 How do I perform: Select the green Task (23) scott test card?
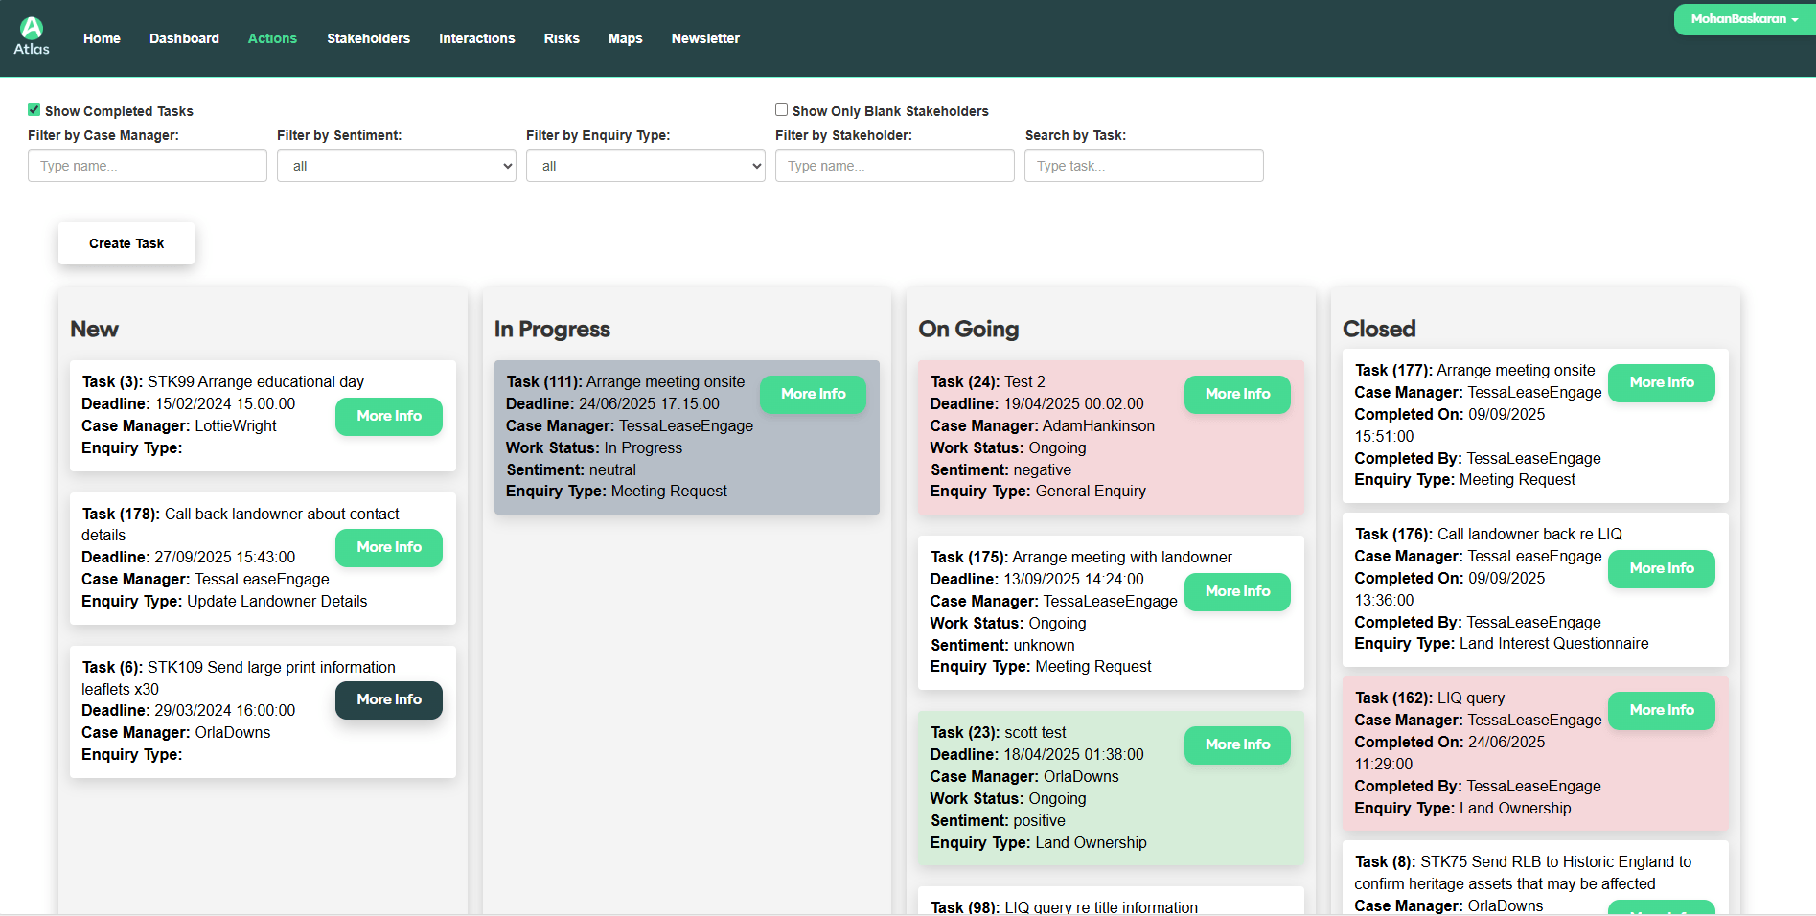[x=1054, y=805]
